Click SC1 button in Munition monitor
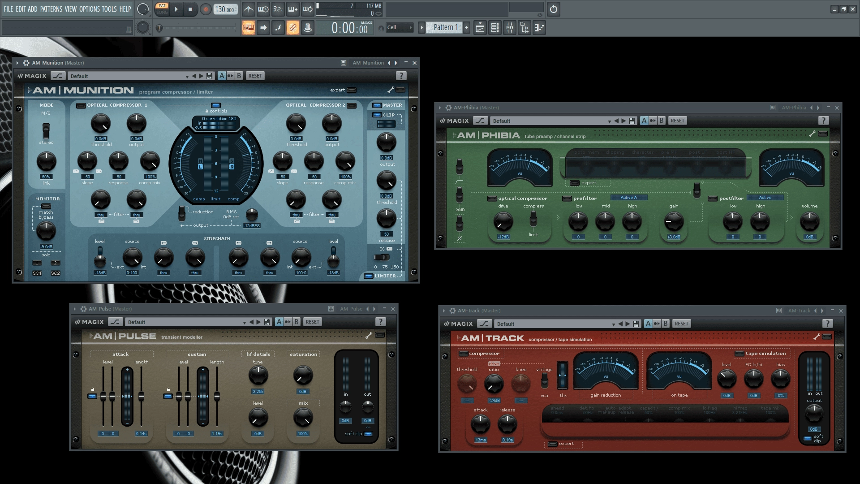Image resolution: width=860 pixels, height=484 pixels. coord(37,273)
